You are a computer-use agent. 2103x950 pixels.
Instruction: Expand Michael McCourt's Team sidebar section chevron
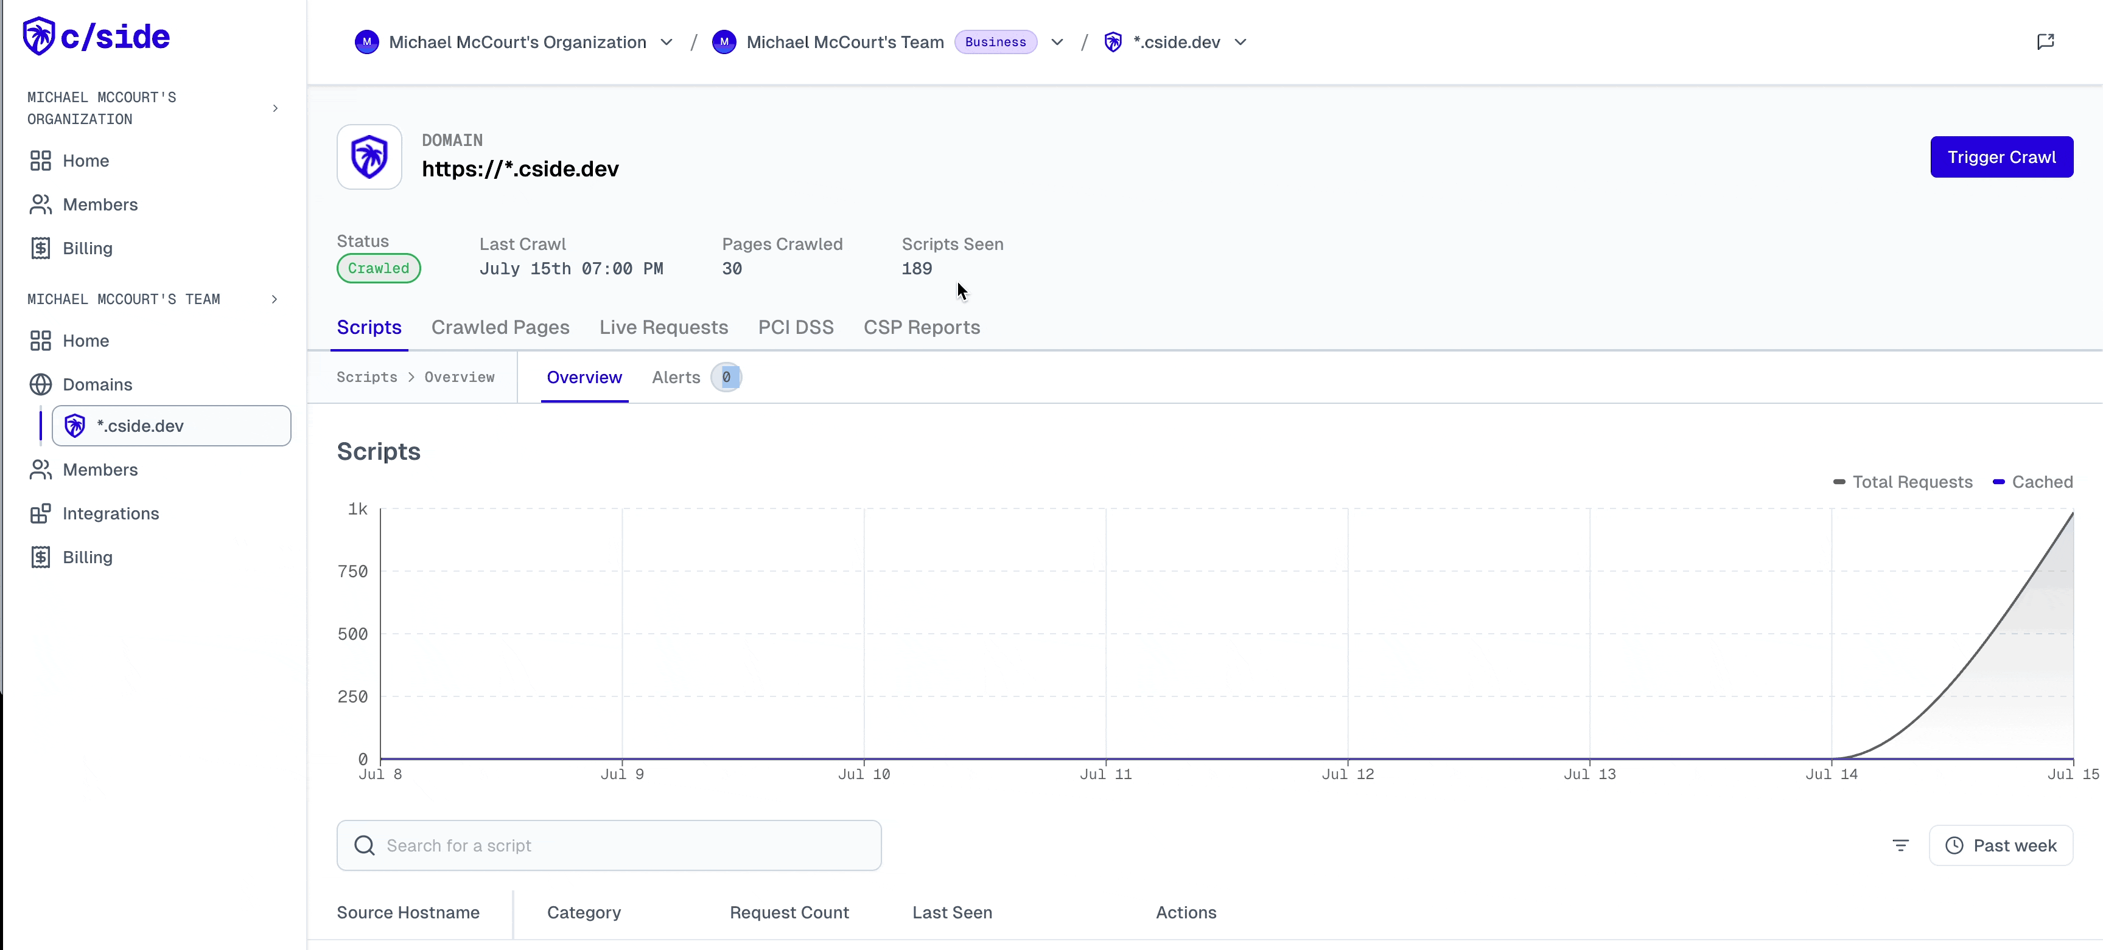pyautogui.click(x=275, y=299)
